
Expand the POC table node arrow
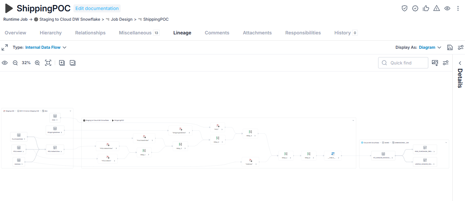tap(57, 120)
